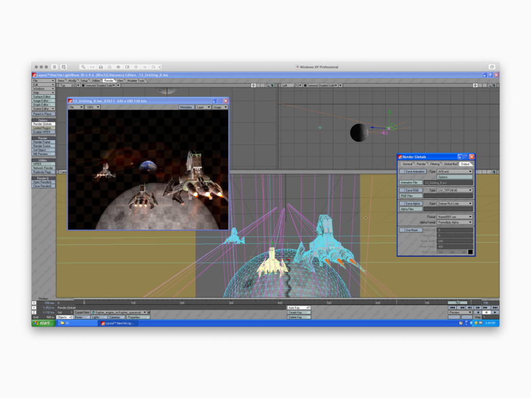Click the full-screen icon at VM window's far right
Image resolution: width=531 pixels, height=398 pixels.
tap(492, 67)
